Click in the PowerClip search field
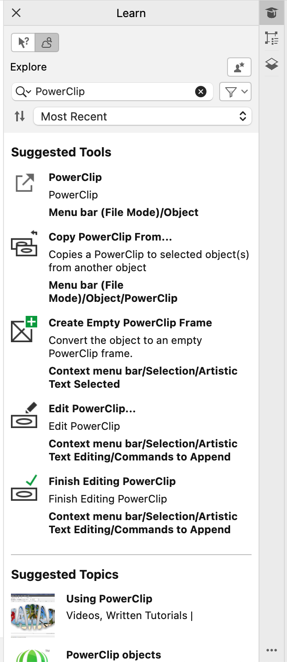 pyautogui.click(x=114, y=92)
